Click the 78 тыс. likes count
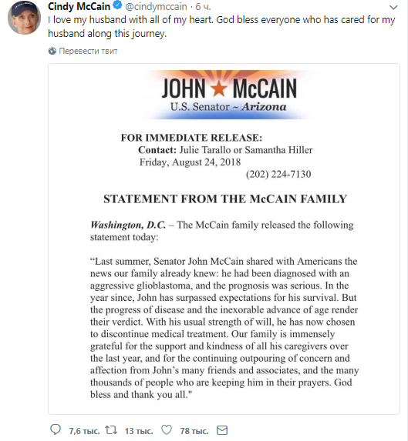Viewport: 408px width, 441px height. click(x=194, y=431)
